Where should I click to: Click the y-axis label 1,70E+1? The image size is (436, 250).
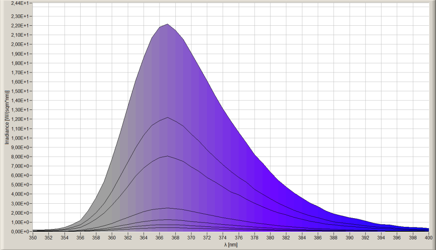(19, 72)
